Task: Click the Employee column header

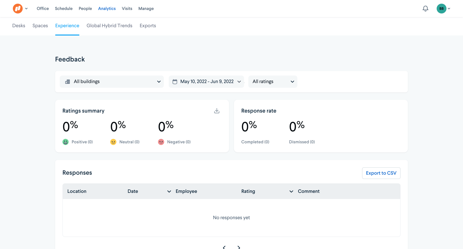Action: pyautogui.click(x=186, y=191)
